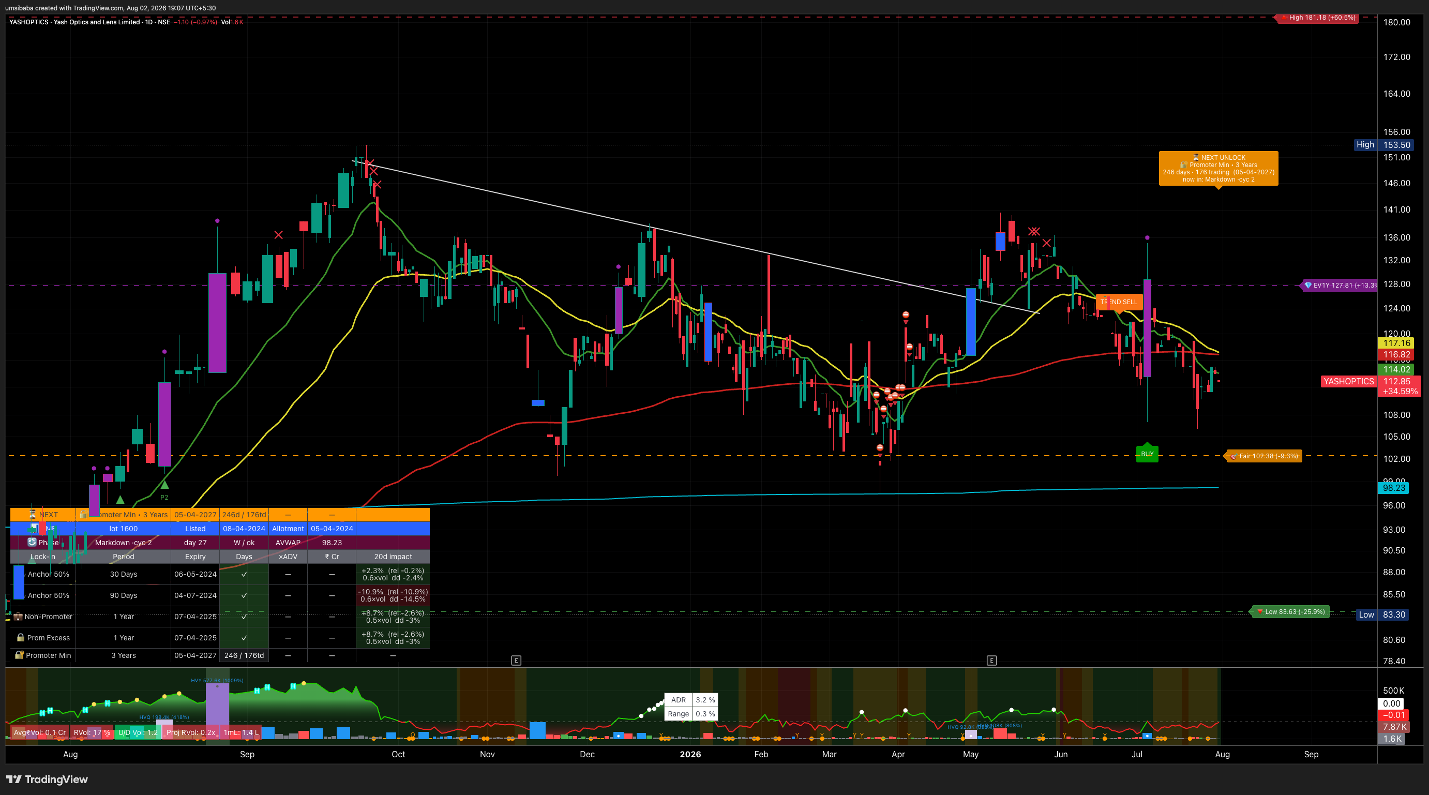The image size is (1429, 795).
Task: Click the cycle icon beside Phase
Action: [x=32, y=542]
